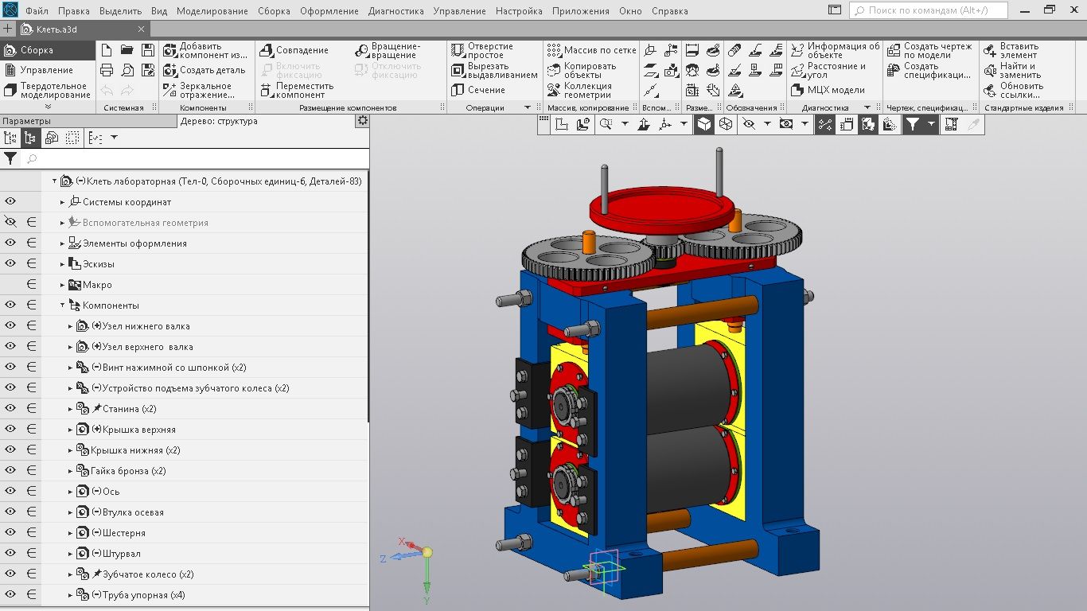
Task: Open the Моделирование menu
Action: tap(212, 11)
